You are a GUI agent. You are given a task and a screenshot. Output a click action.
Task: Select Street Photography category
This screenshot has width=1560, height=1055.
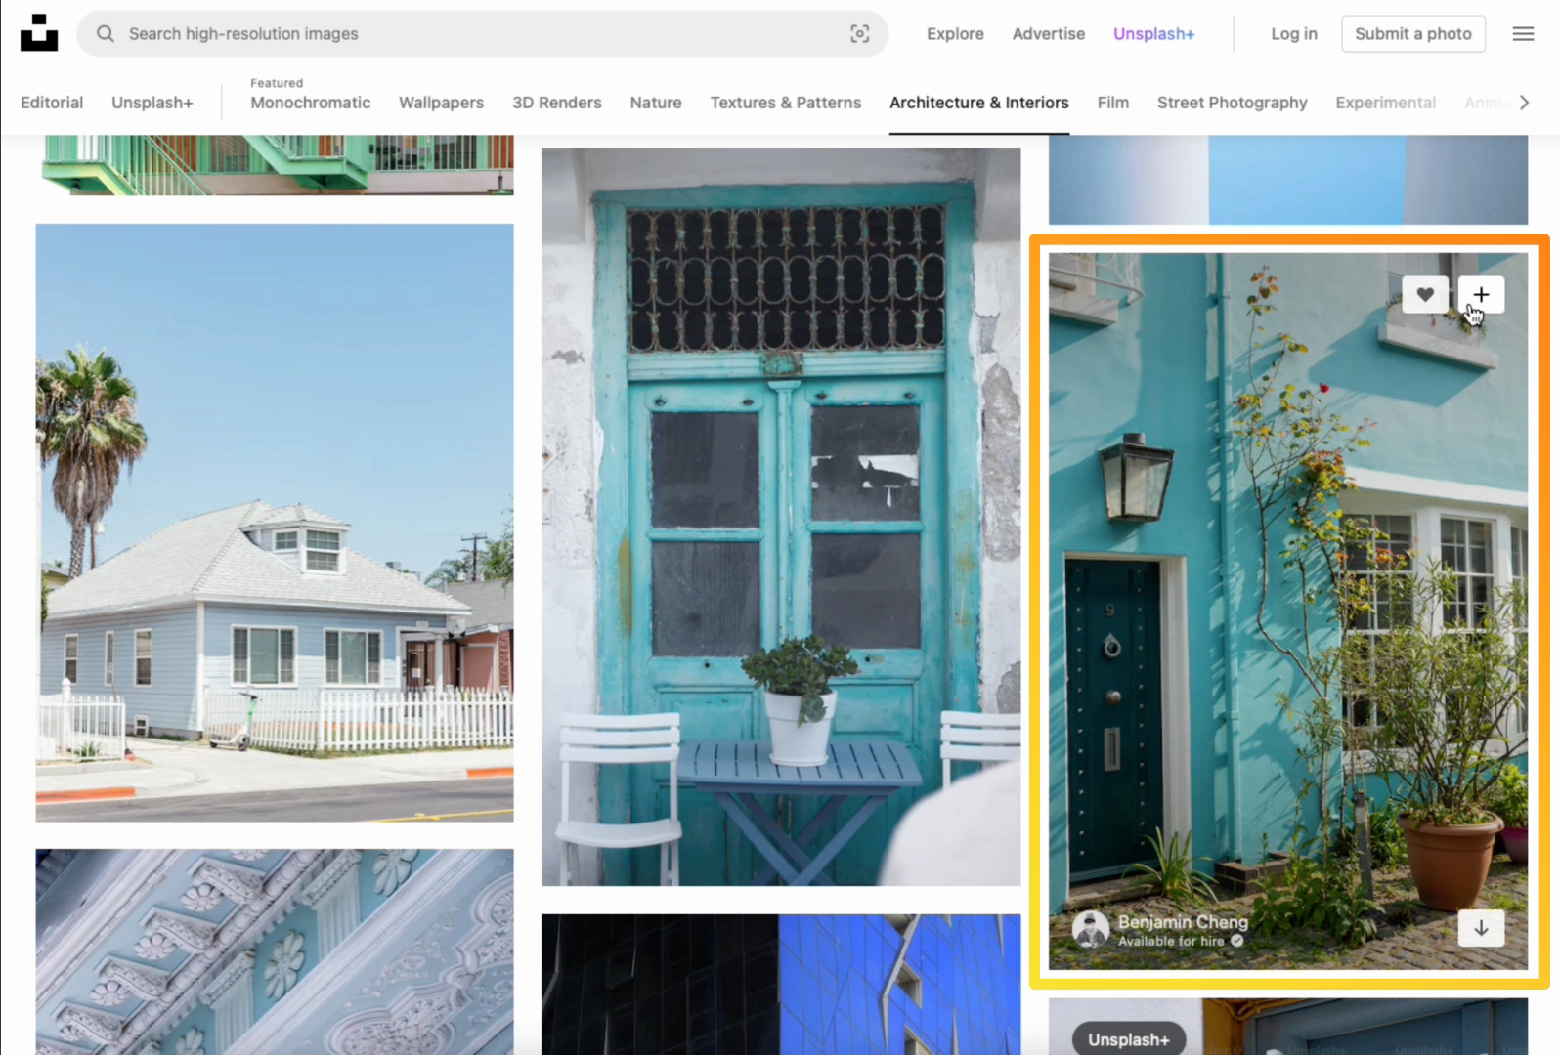(1233, 103)
